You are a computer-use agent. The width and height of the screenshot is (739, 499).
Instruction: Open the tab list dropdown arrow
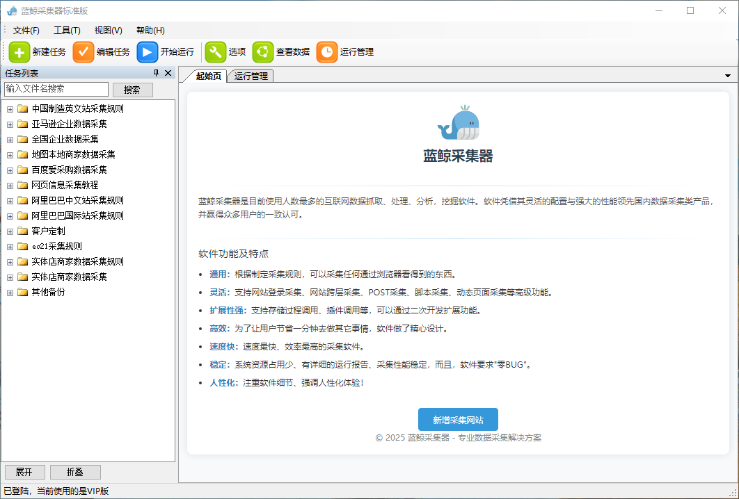pyautogui.click(x=728, y=76)
